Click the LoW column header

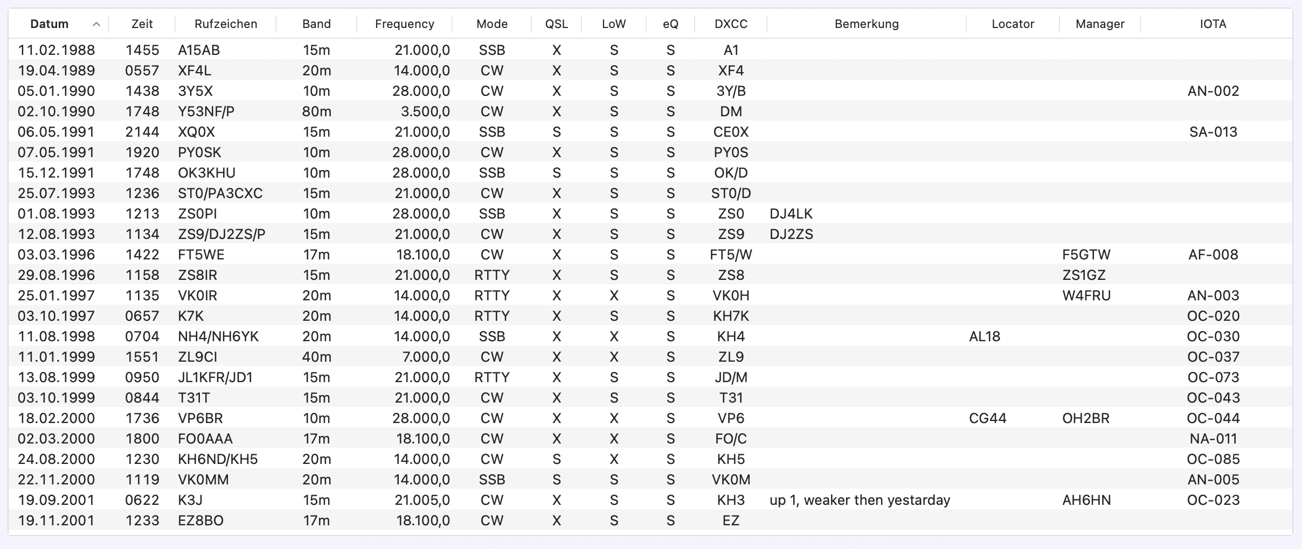[x=614, y=24]
